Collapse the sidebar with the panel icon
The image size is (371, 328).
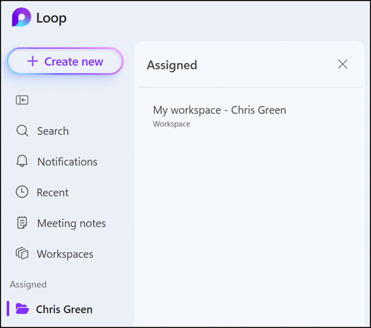22,100
